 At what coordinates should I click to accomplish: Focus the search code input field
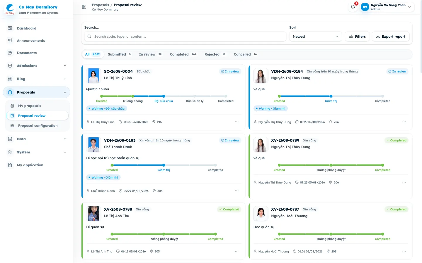tap(185, 37)
